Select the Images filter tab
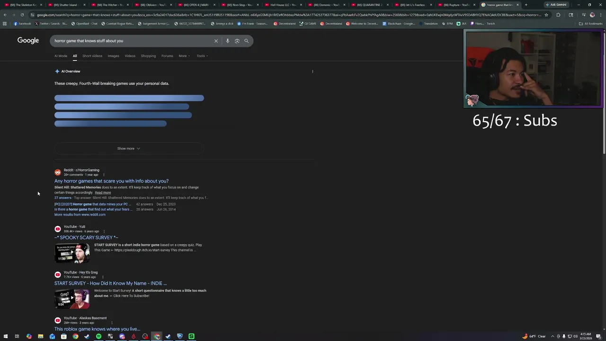 [x=113, y=56]
